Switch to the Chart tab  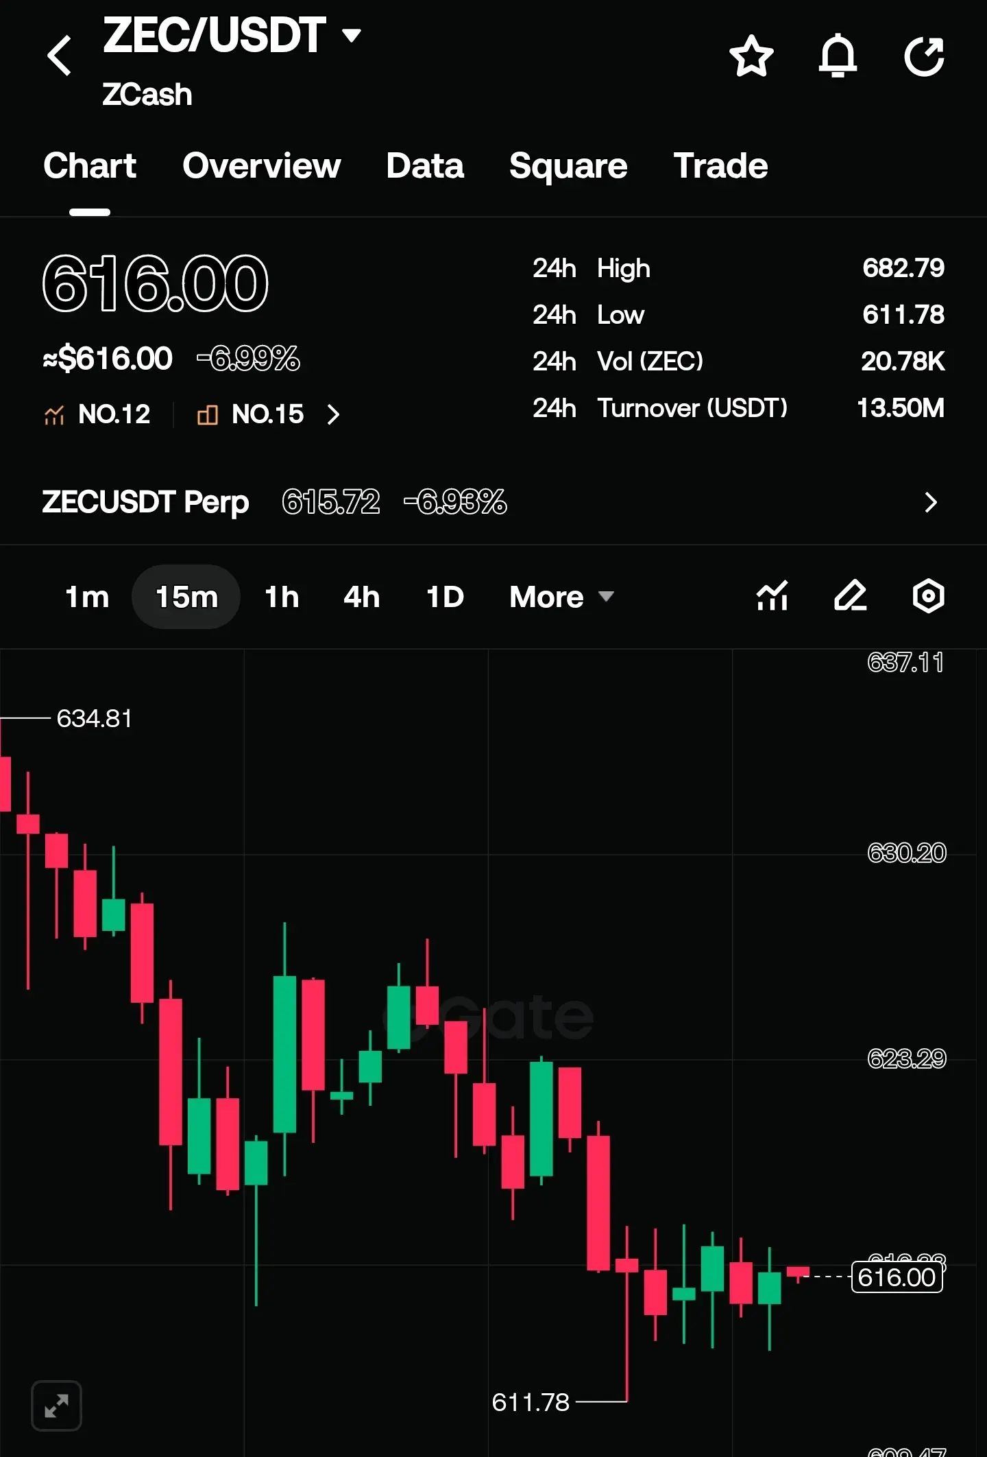pyautogui.click(x=90, y=166)
